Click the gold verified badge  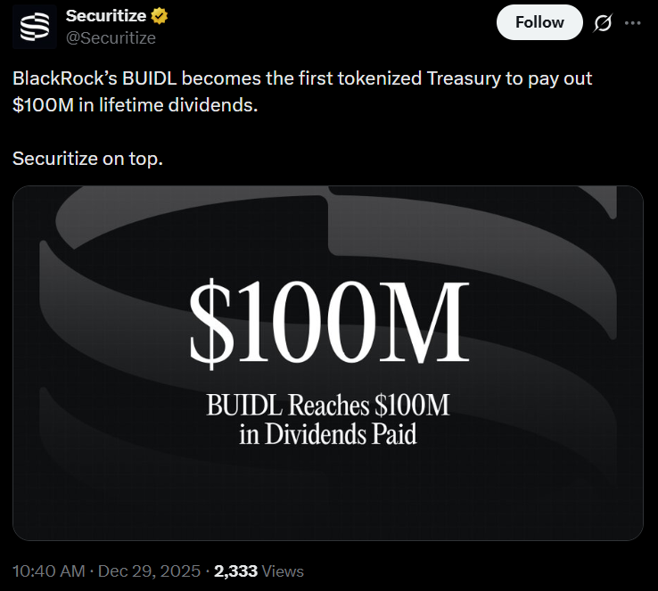click(160, 16)
